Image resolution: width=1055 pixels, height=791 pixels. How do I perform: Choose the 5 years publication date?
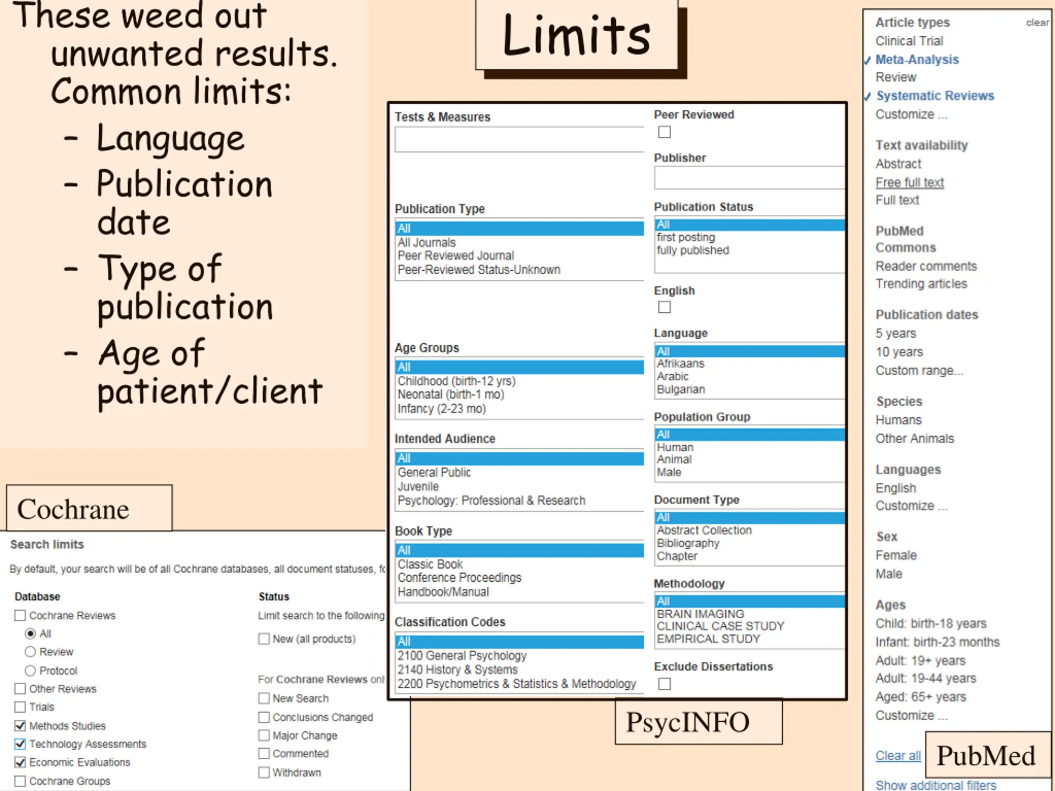coord(895,333)
